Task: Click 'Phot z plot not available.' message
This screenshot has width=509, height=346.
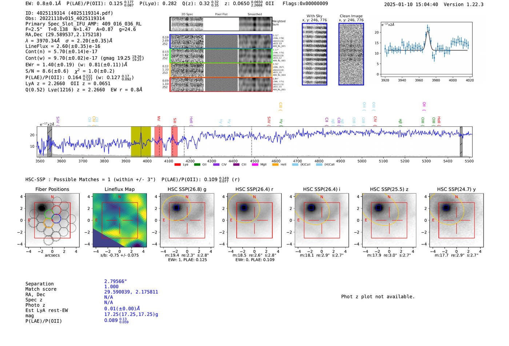Action: coord(378,297)
